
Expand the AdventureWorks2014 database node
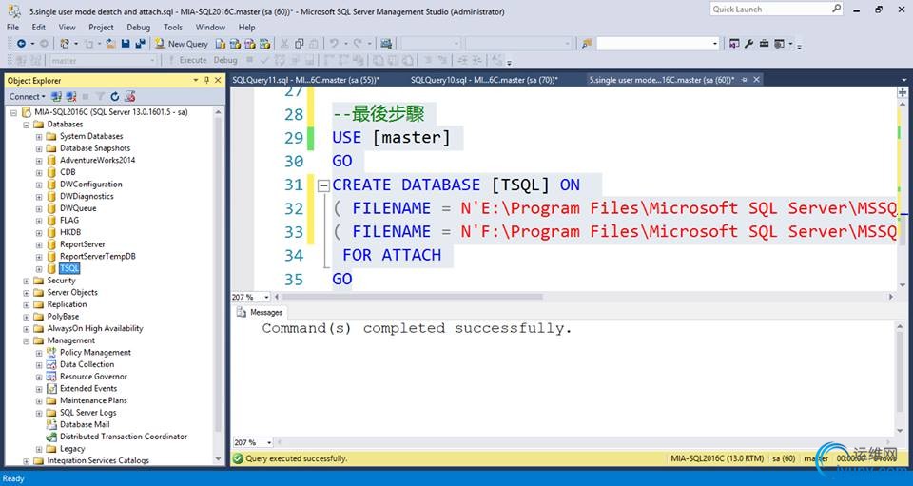(39, 161)
